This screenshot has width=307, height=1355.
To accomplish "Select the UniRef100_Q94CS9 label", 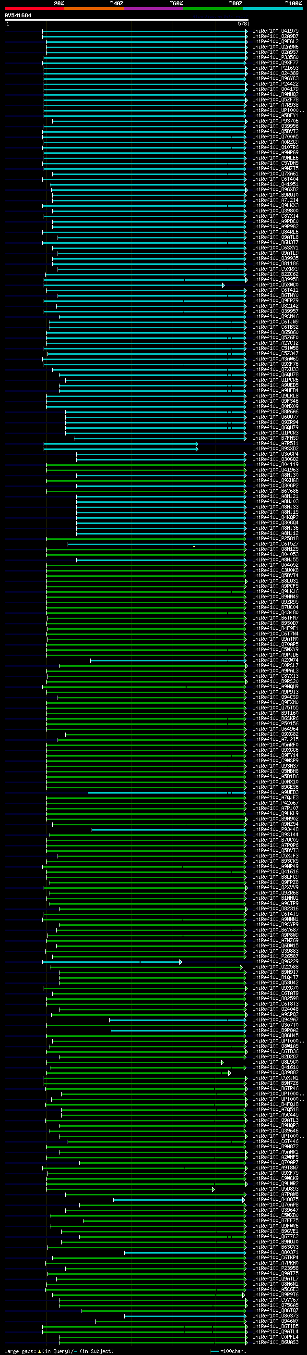I will 275,697.
